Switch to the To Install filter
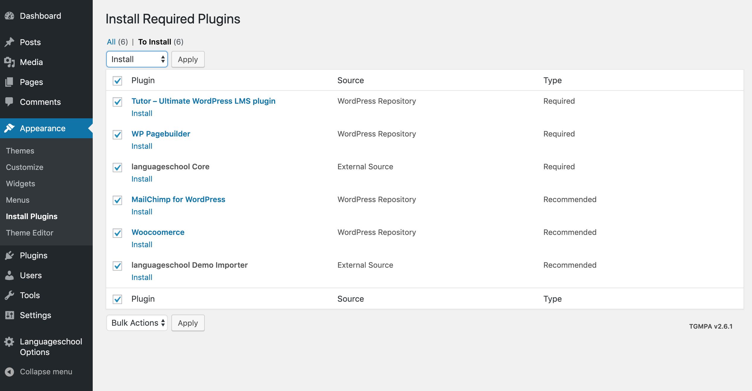Screen dimensions: 752x391 (161, 42)
